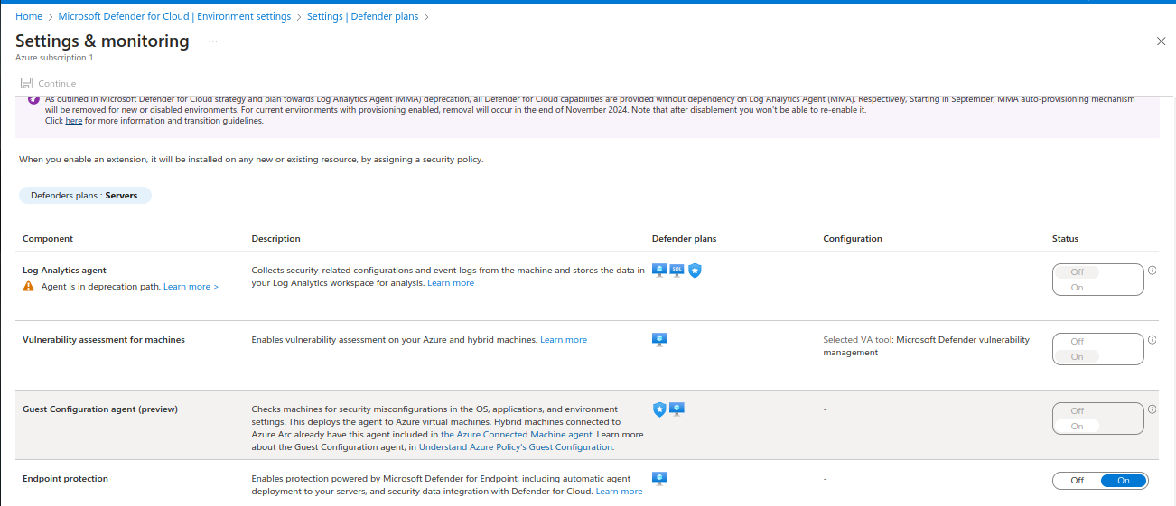
Task: Select Endpoint protection component name
Action: (65, 479)
